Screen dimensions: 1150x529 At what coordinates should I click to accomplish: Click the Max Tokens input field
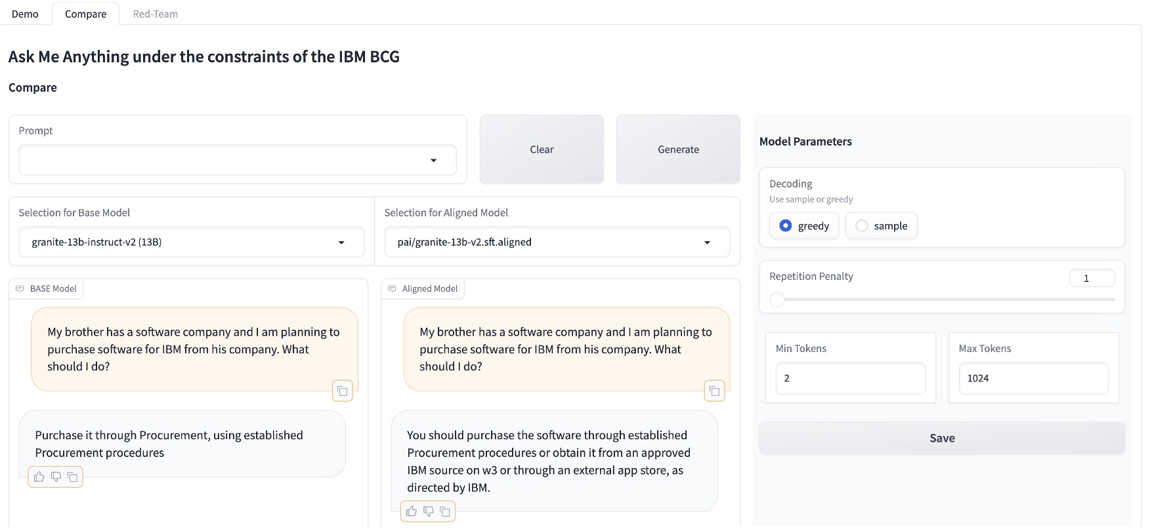[1033, 378]
